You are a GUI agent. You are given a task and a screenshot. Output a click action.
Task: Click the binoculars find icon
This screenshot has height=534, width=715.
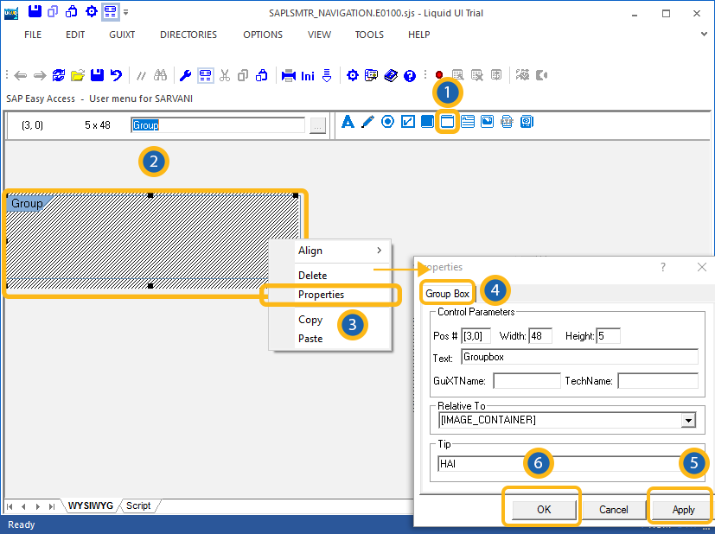pos(160,76)
